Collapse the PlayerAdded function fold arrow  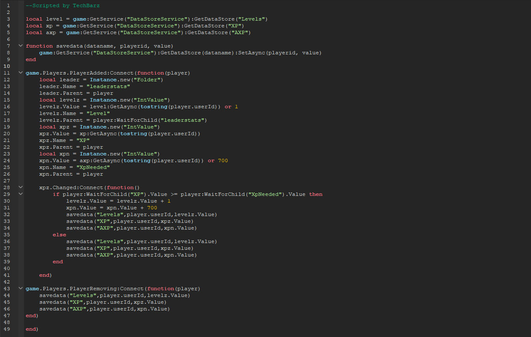pos(20,73)
